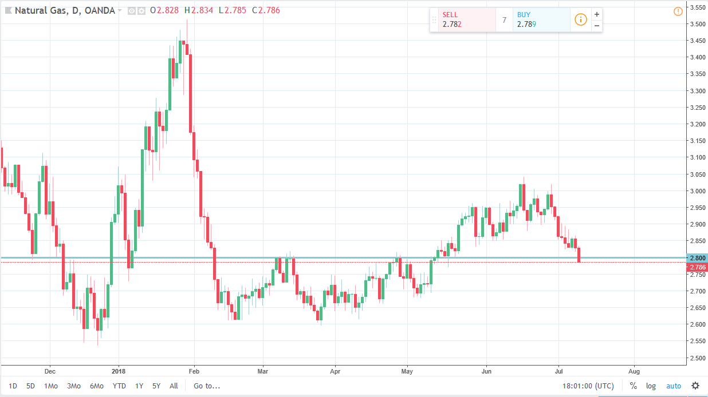
Task: Click the SELL 2.782 button
Action: pos(467,20)
